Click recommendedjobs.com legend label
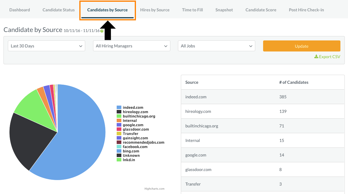 [144, 143]
